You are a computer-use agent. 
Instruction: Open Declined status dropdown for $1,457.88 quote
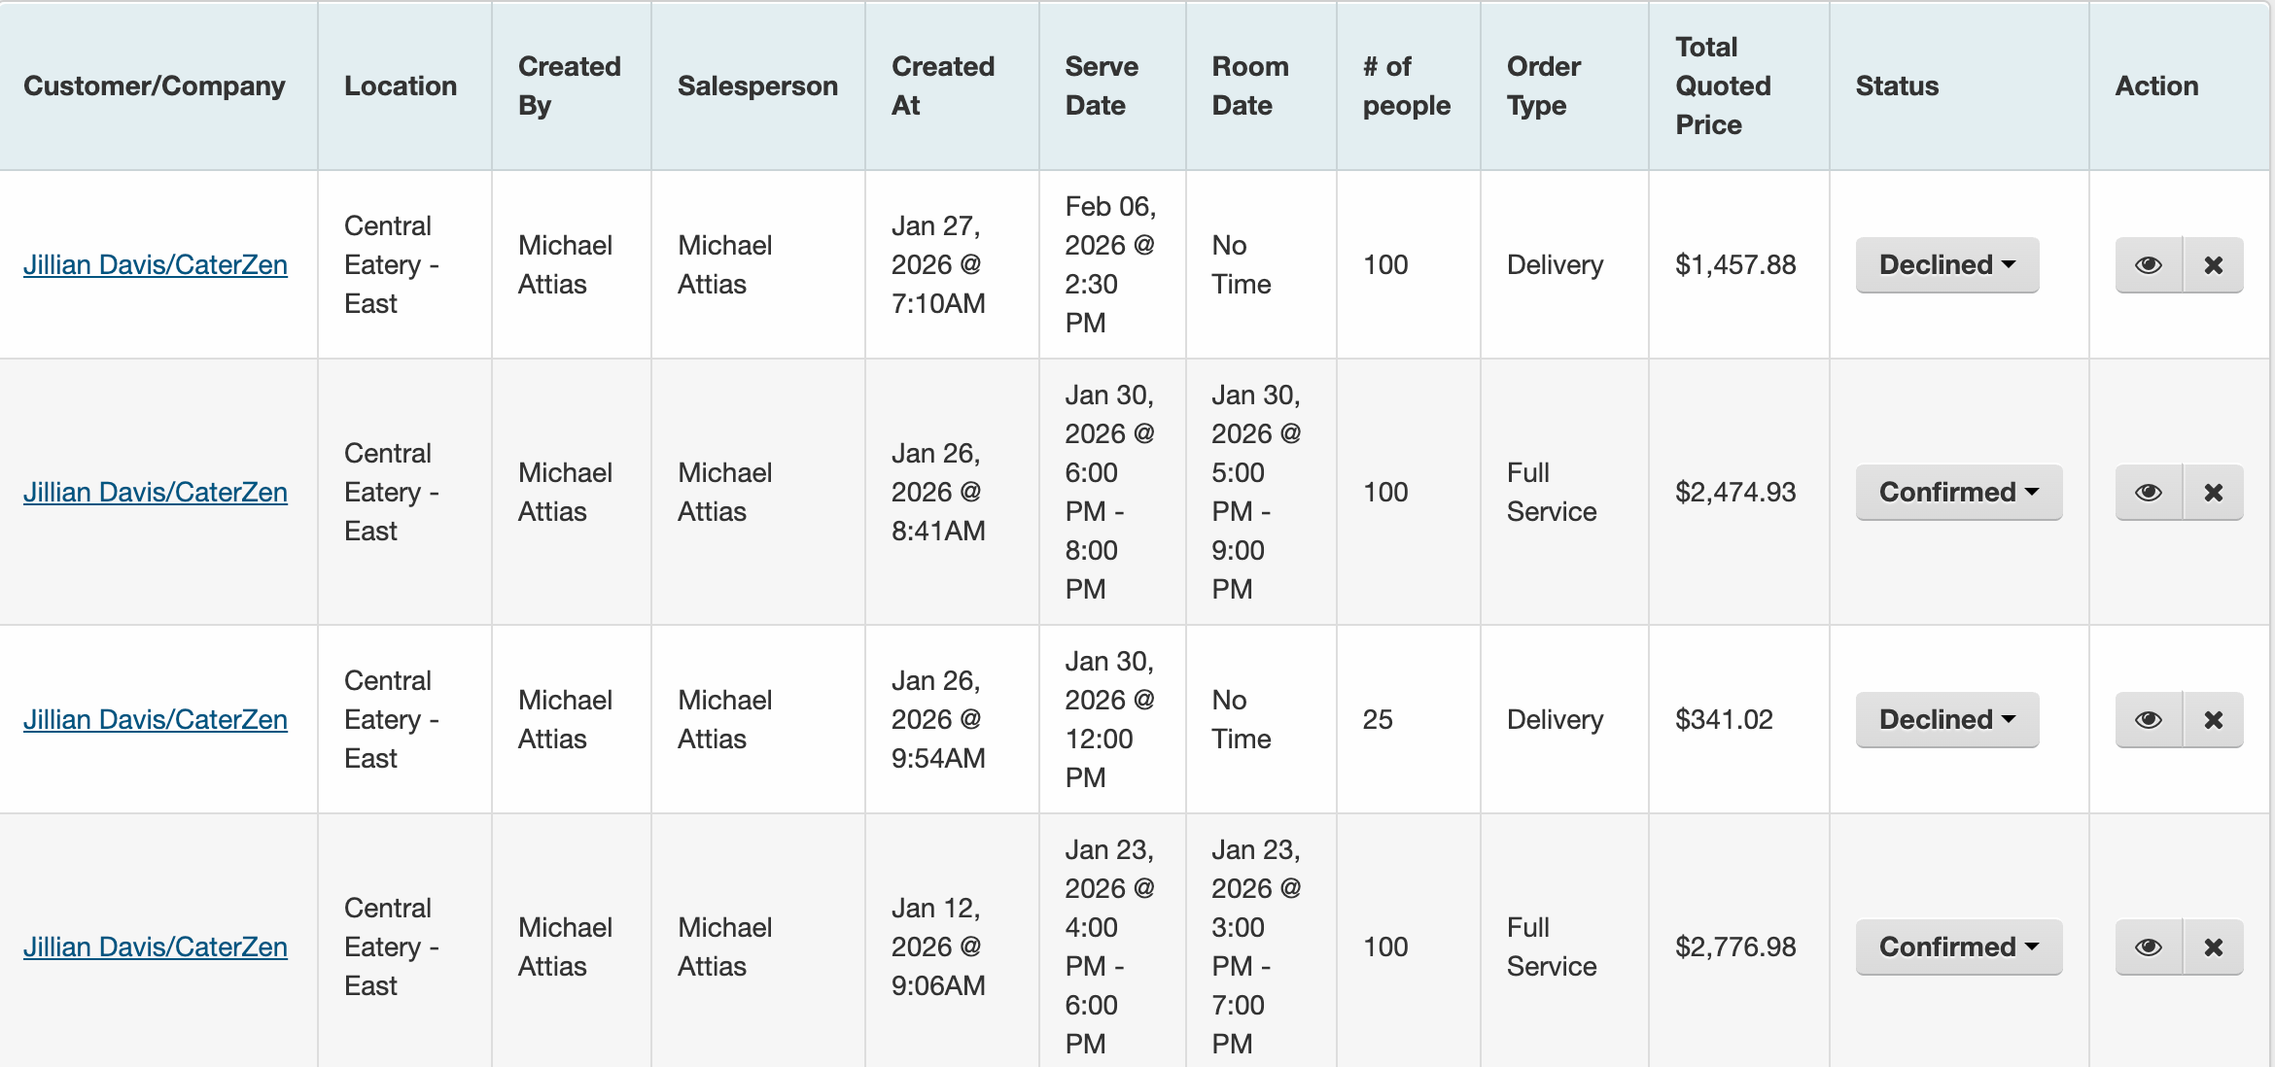point(1946,265)
